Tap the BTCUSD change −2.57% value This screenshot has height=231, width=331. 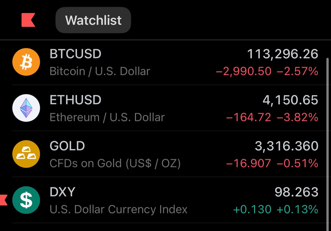point(298,71)
